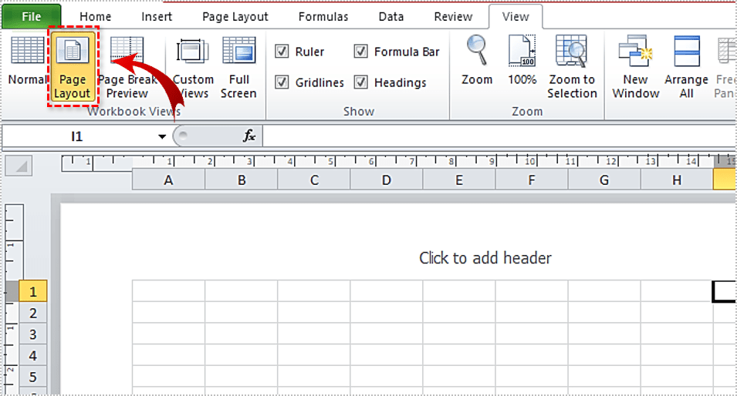Viewport: 737px width, 396px height.
Task: Uncheck the Gridlines checkbox
Action: pyautogui.click(x=282, y=82)
